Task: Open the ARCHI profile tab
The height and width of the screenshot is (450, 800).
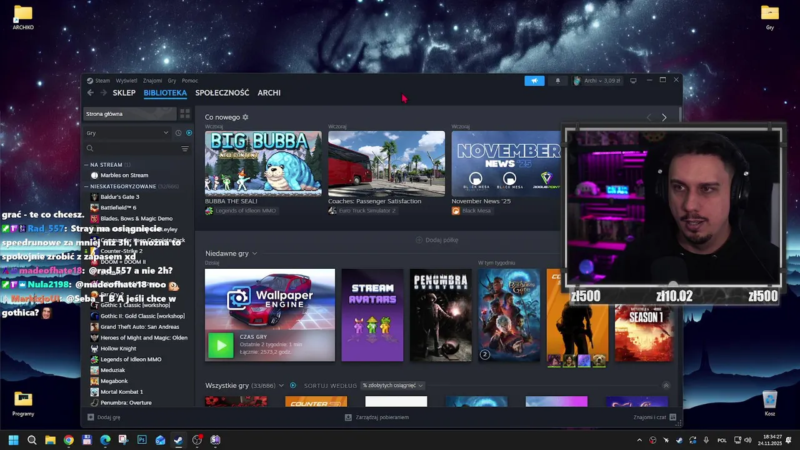Action: click(x=269, y=92)
